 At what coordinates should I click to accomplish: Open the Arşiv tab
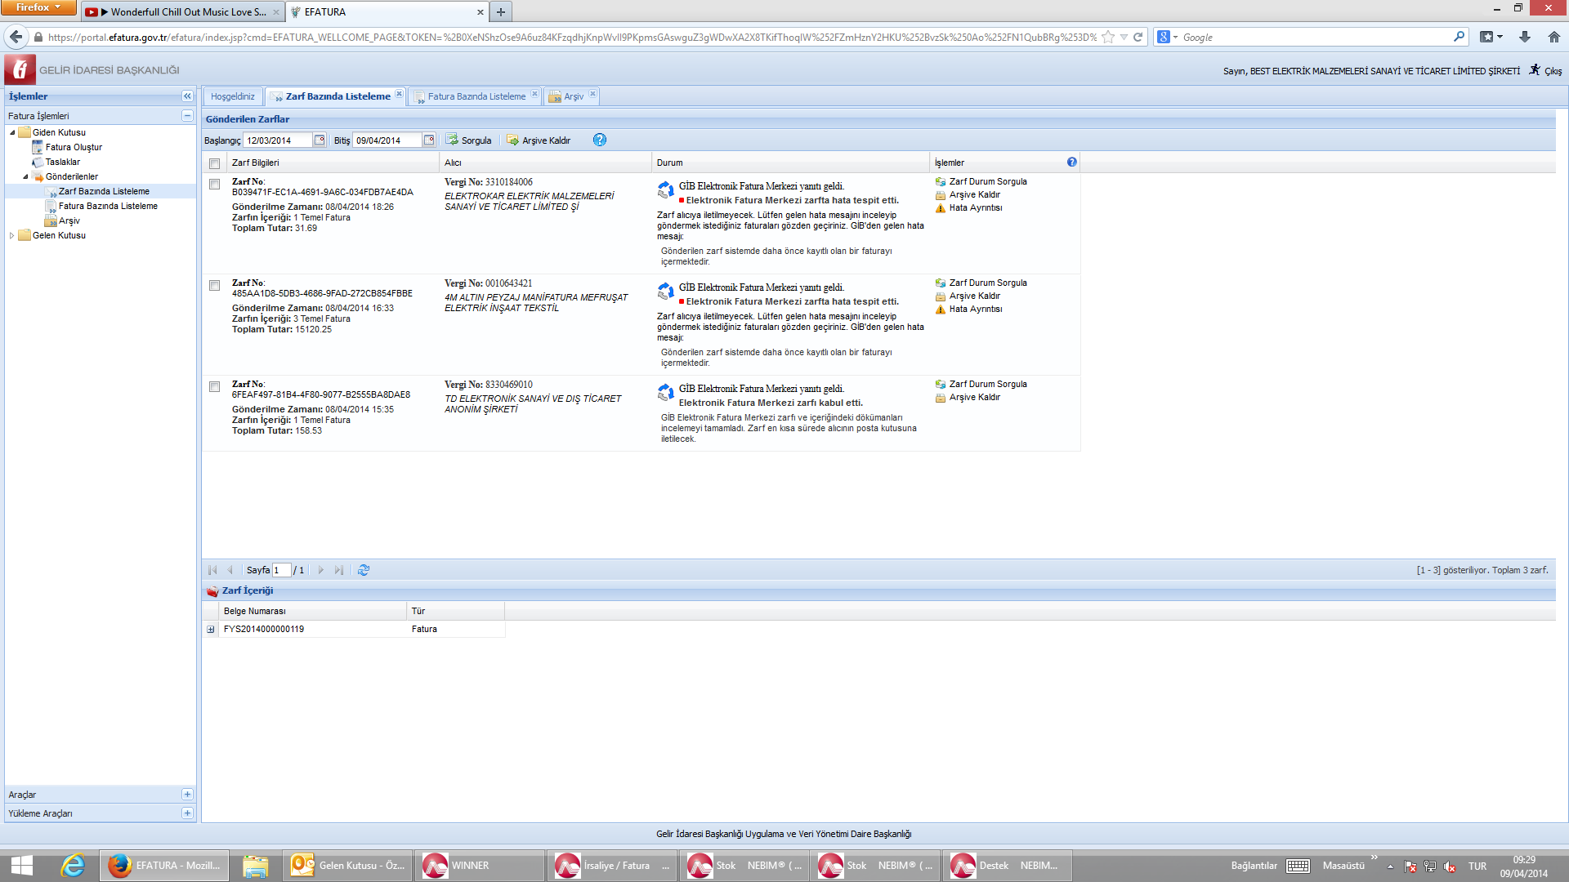[x=574, y=96]
